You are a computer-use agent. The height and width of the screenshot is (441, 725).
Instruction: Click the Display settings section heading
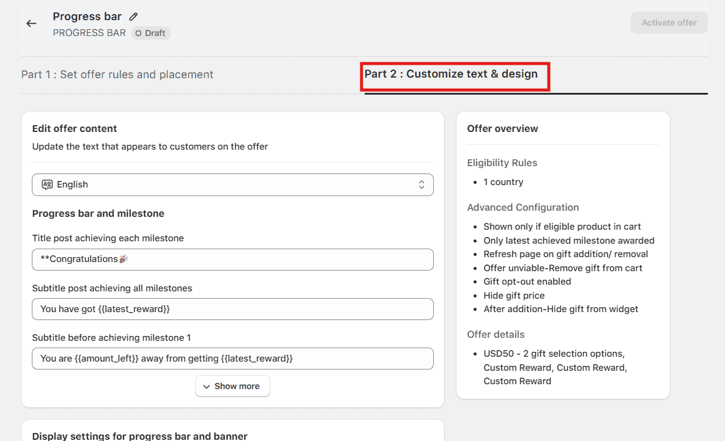[139, 436]
